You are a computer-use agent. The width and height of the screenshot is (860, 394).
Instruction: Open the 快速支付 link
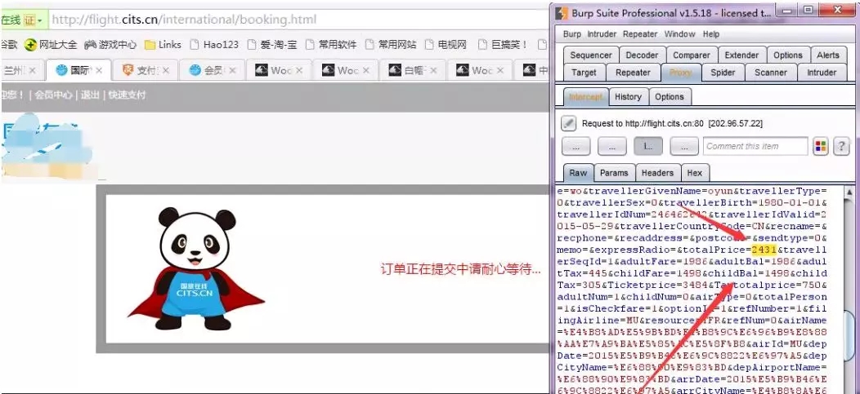pyautogui.click(x=128, y=95)
